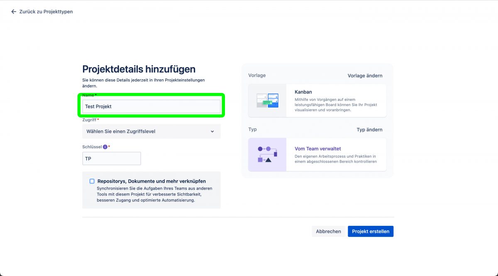
Task: Click the info icon next to Schlüssel
Action: [105, 147]
